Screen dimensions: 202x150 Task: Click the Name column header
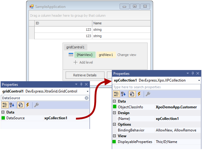click(122, 23)
